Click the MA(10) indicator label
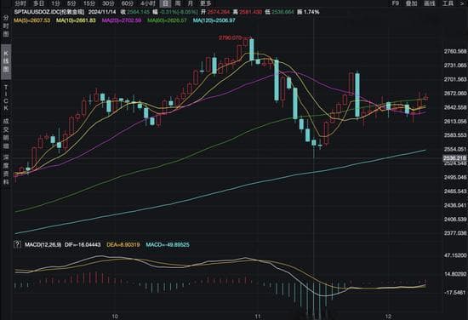 76,20
